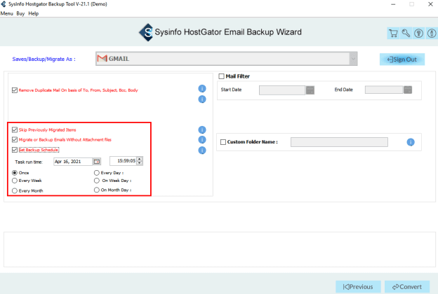Screen dimensions: 438x294
Task: Uncheck Set Backup Schedule checkbox
Action: coord(15,150)
